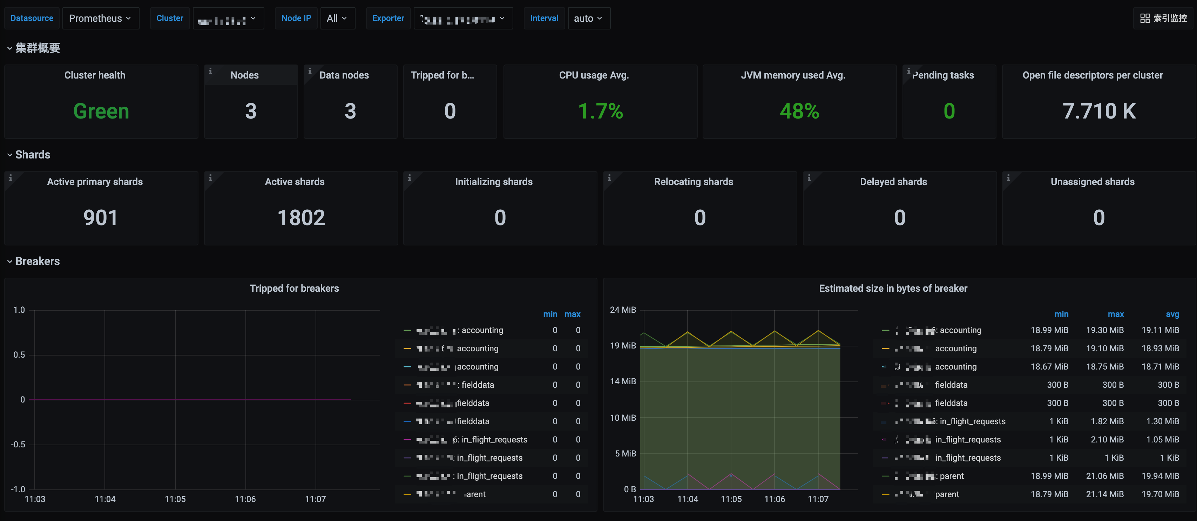Toggle first accounting series in Tripped legend
This screenshot has width=1197, height=521.
482,330
